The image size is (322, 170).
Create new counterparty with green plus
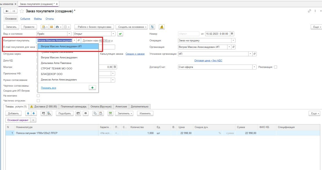pos(92,88)
